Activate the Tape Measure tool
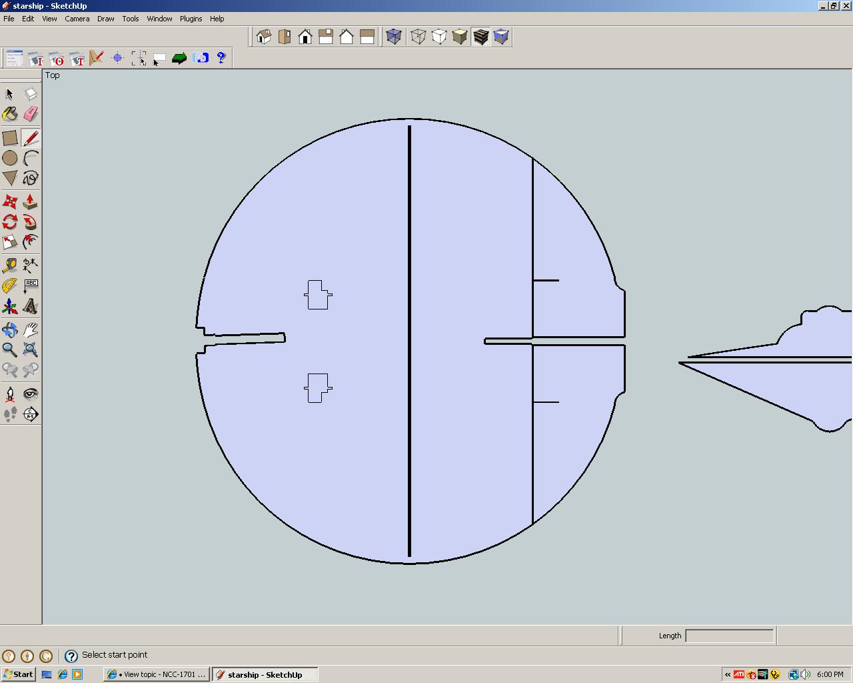The width and height of the screenshot is (853, 683). point(10,265)
